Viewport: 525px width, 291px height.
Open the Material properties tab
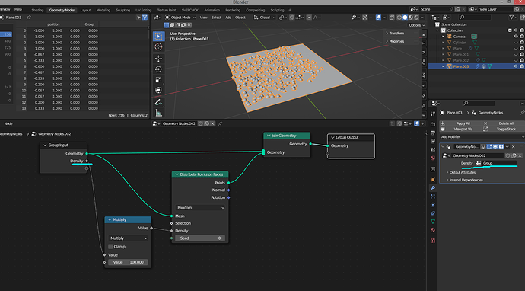pyautogui.click(x=433, y=230)
